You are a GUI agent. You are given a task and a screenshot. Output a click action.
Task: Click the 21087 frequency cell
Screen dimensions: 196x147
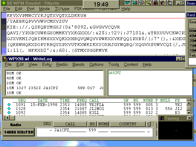81,109
